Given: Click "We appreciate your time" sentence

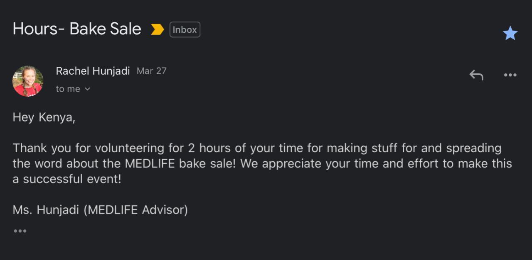Looking at the screenshot, I should [x=308, y=163].
